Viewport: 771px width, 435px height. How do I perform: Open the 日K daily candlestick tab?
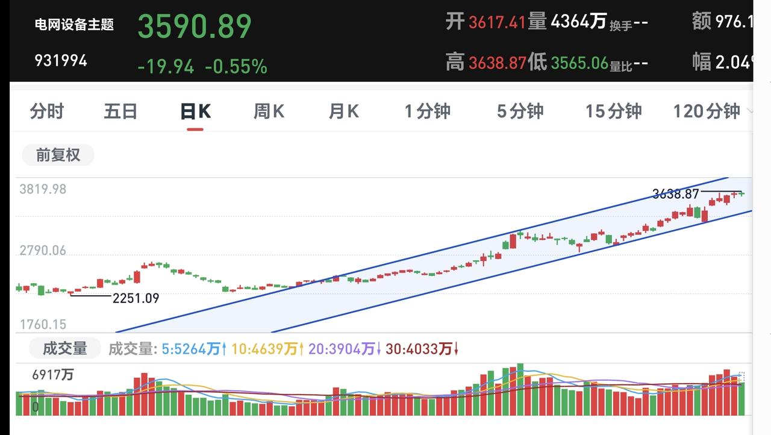tap(195, 111)
